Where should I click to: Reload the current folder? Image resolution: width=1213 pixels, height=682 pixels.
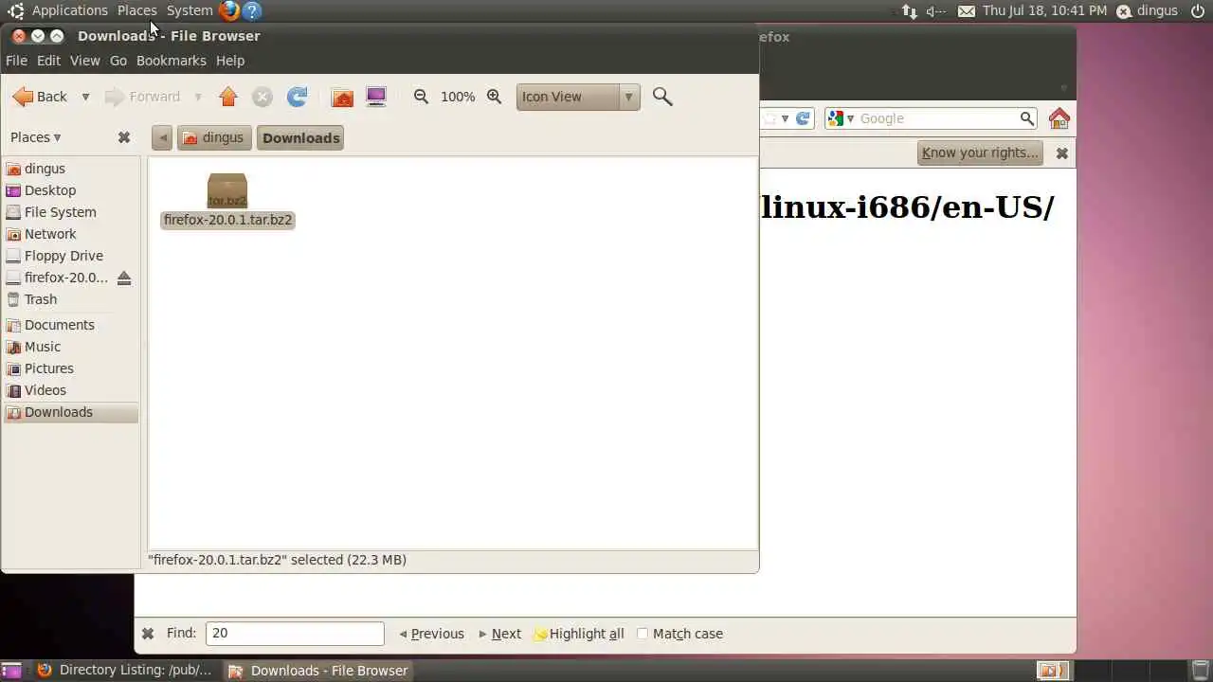pyautogui.click(x=298, y=97)
